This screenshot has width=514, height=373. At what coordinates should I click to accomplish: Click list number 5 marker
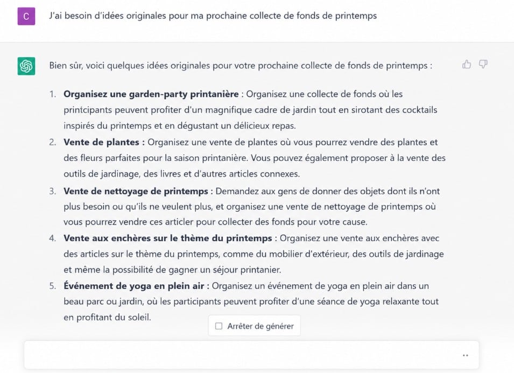click(53, 286)
